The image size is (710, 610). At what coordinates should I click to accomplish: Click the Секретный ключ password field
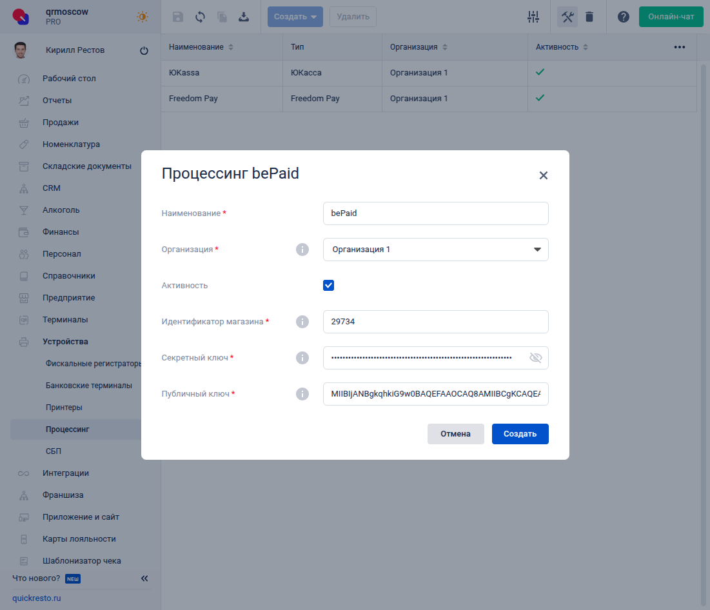coord(435,358)
